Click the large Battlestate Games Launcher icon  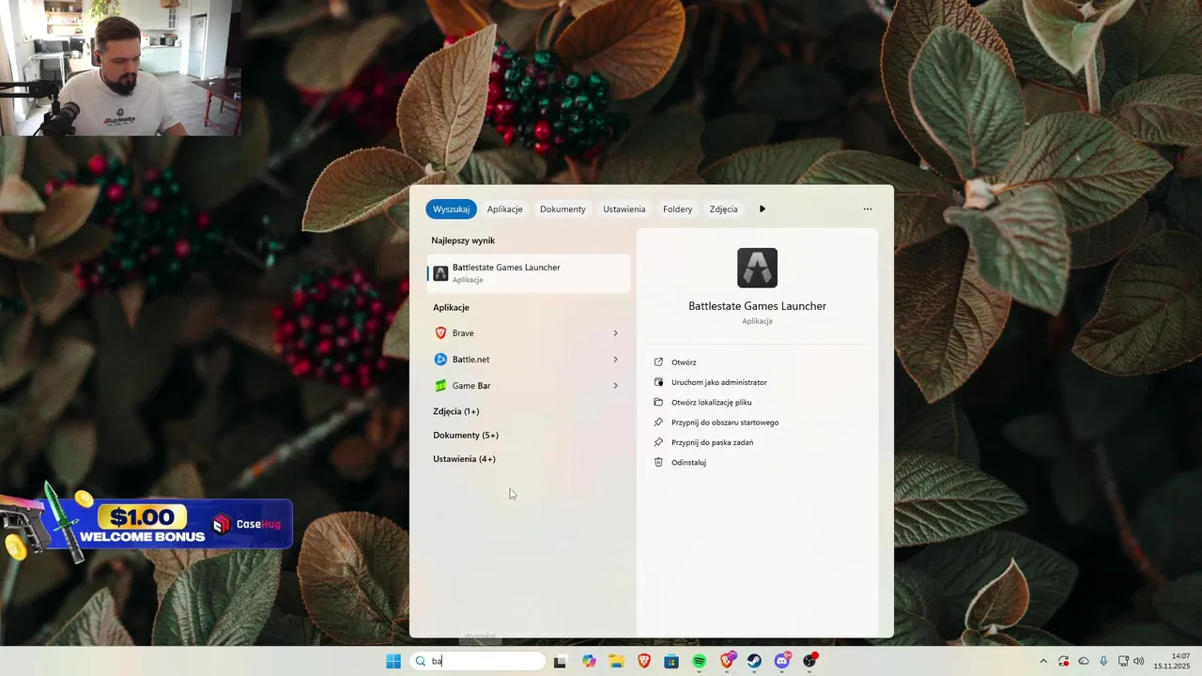click(757, 268)
